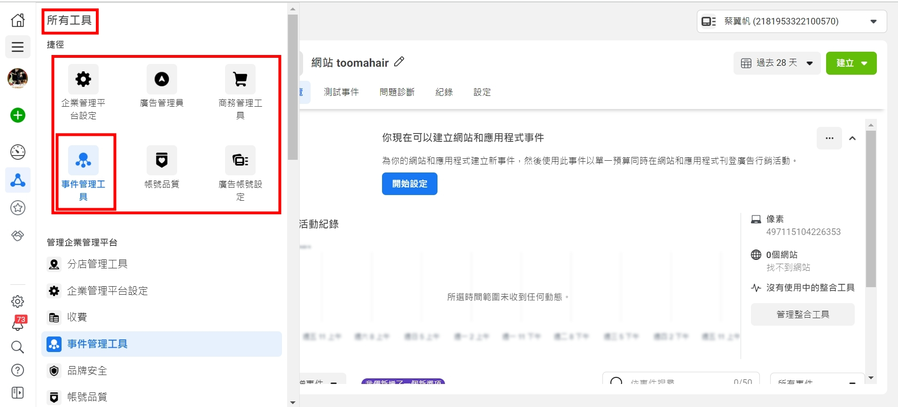Open 廣告管理員 shortcut icon
This screenshot has height=407, width=898.
point(162,79)
